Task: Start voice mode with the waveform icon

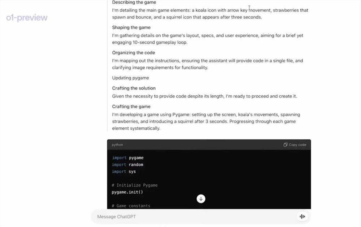Action: [302, 217]
